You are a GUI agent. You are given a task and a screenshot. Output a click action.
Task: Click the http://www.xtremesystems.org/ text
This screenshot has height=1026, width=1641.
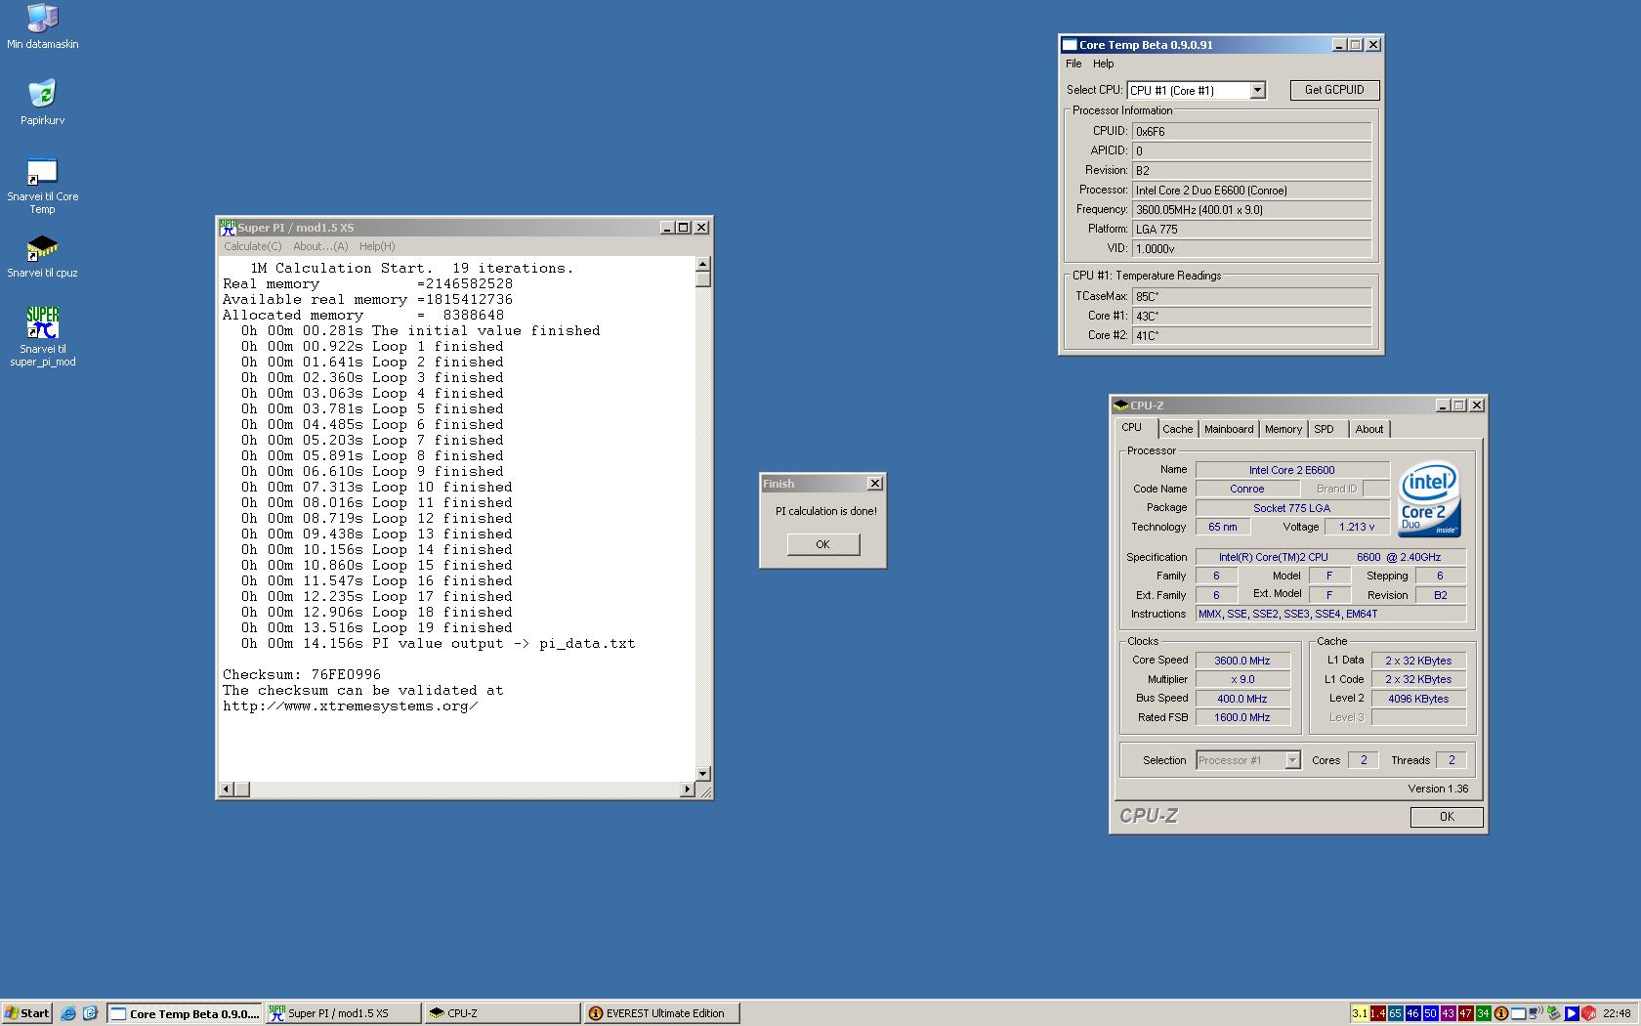point(351,706)
